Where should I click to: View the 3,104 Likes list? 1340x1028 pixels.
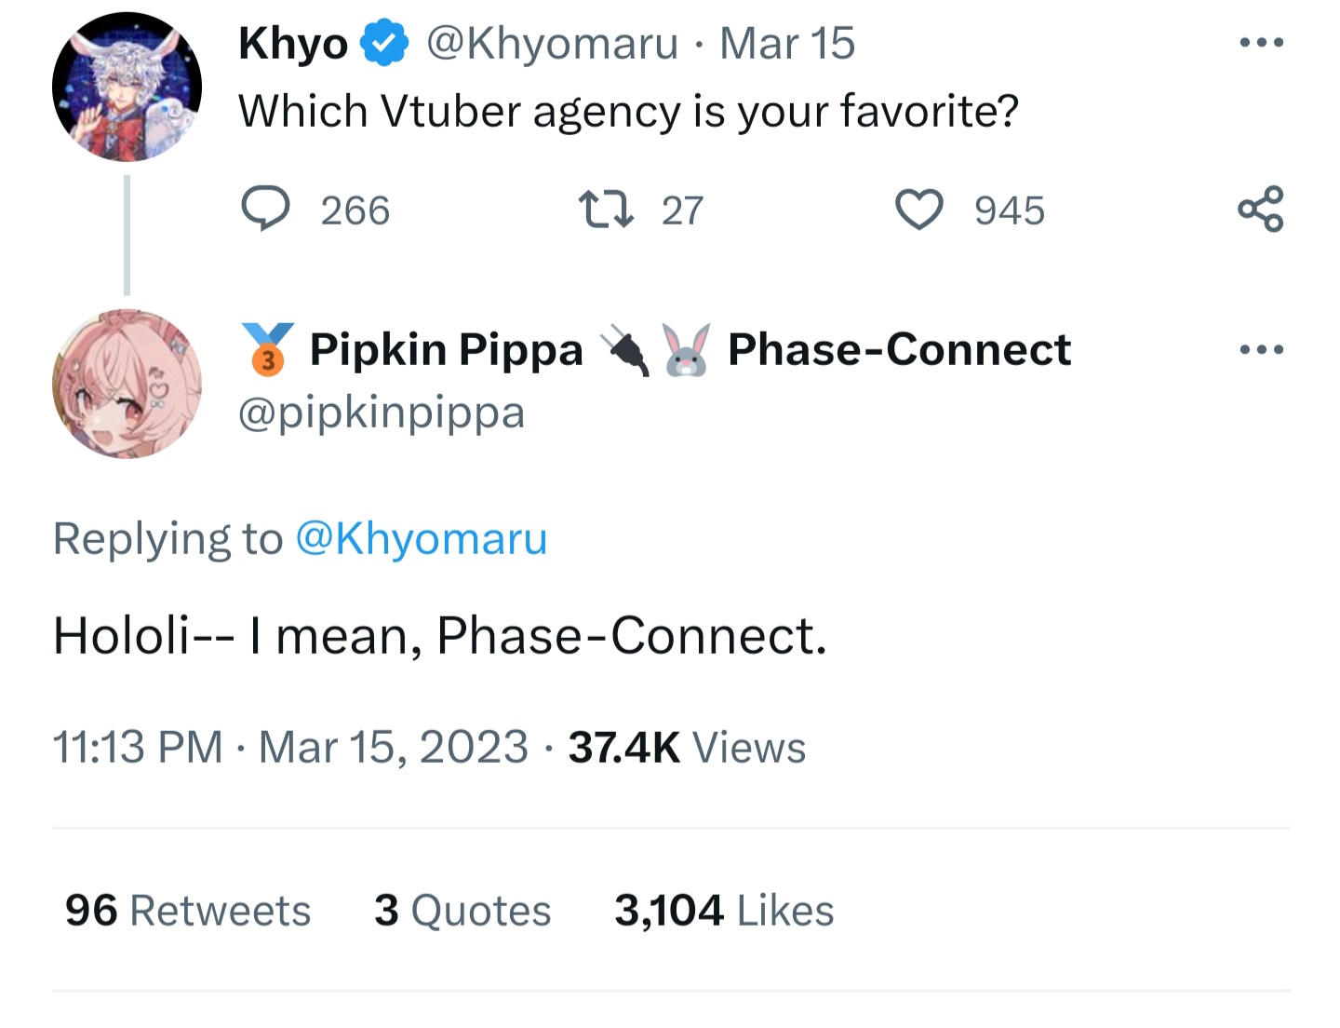(724, 911)
